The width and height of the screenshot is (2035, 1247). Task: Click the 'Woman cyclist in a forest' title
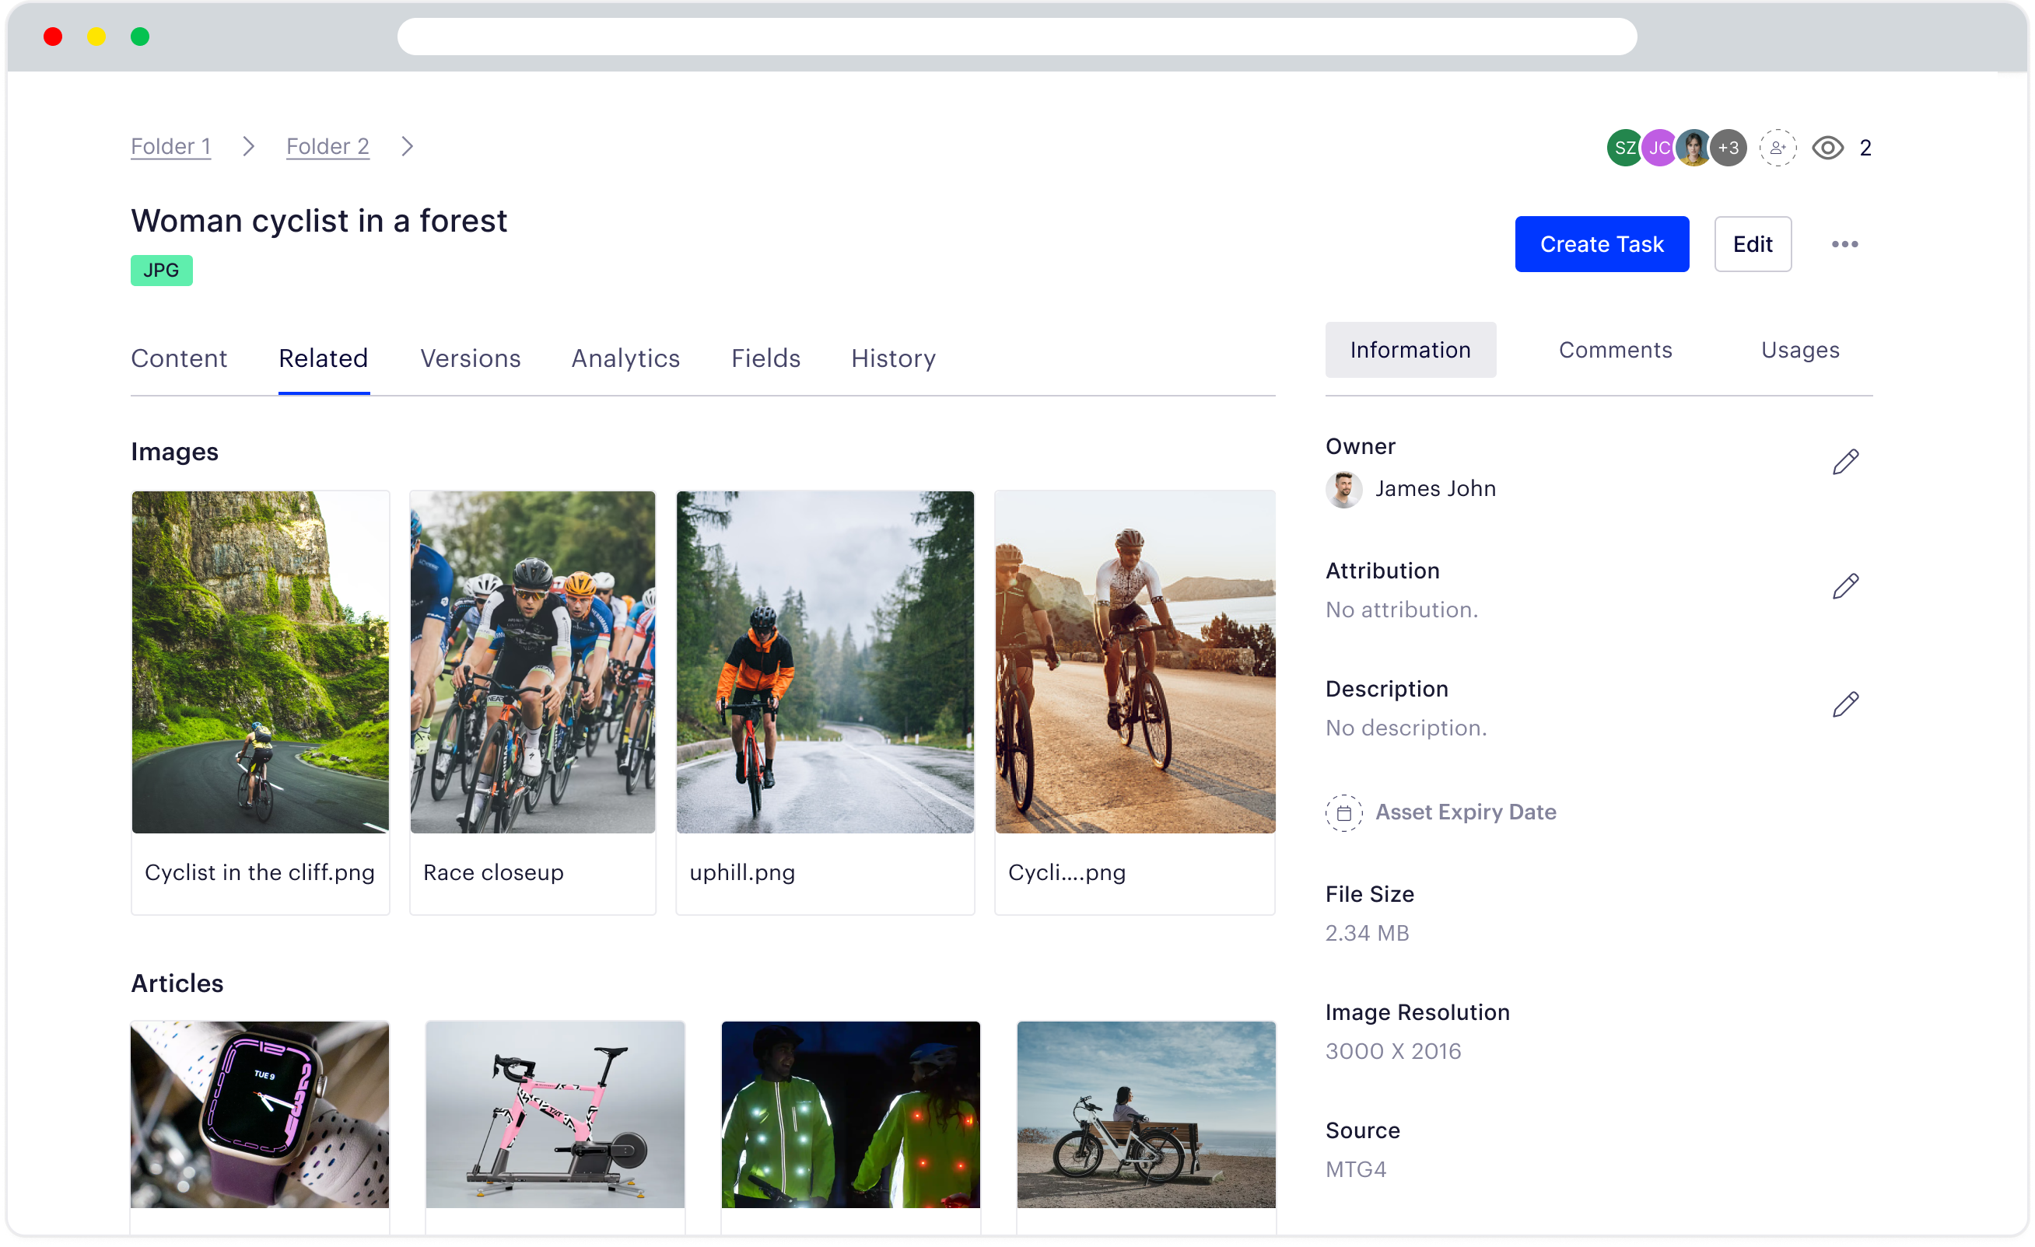point(319,221)
